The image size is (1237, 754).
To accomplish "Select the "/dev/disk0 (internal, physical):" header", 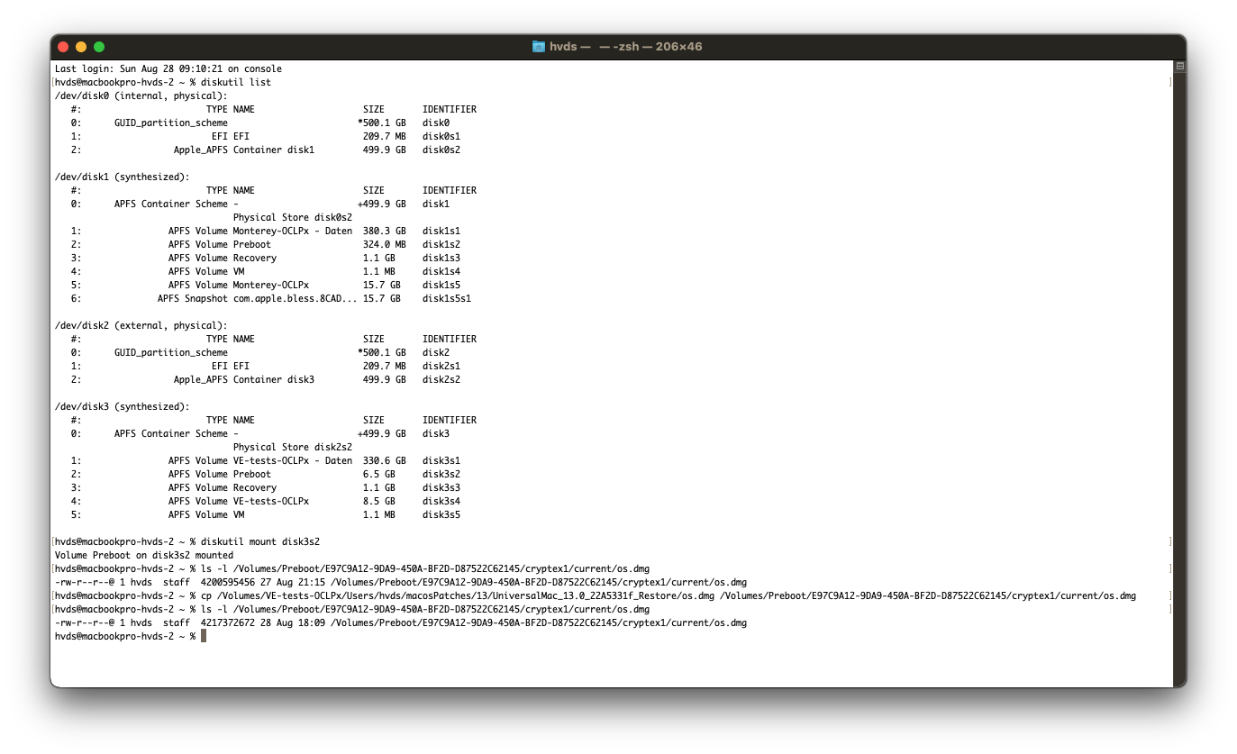I will (141, 95).
